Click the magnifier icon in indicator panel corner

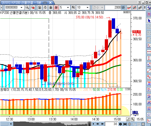[132, 119]
